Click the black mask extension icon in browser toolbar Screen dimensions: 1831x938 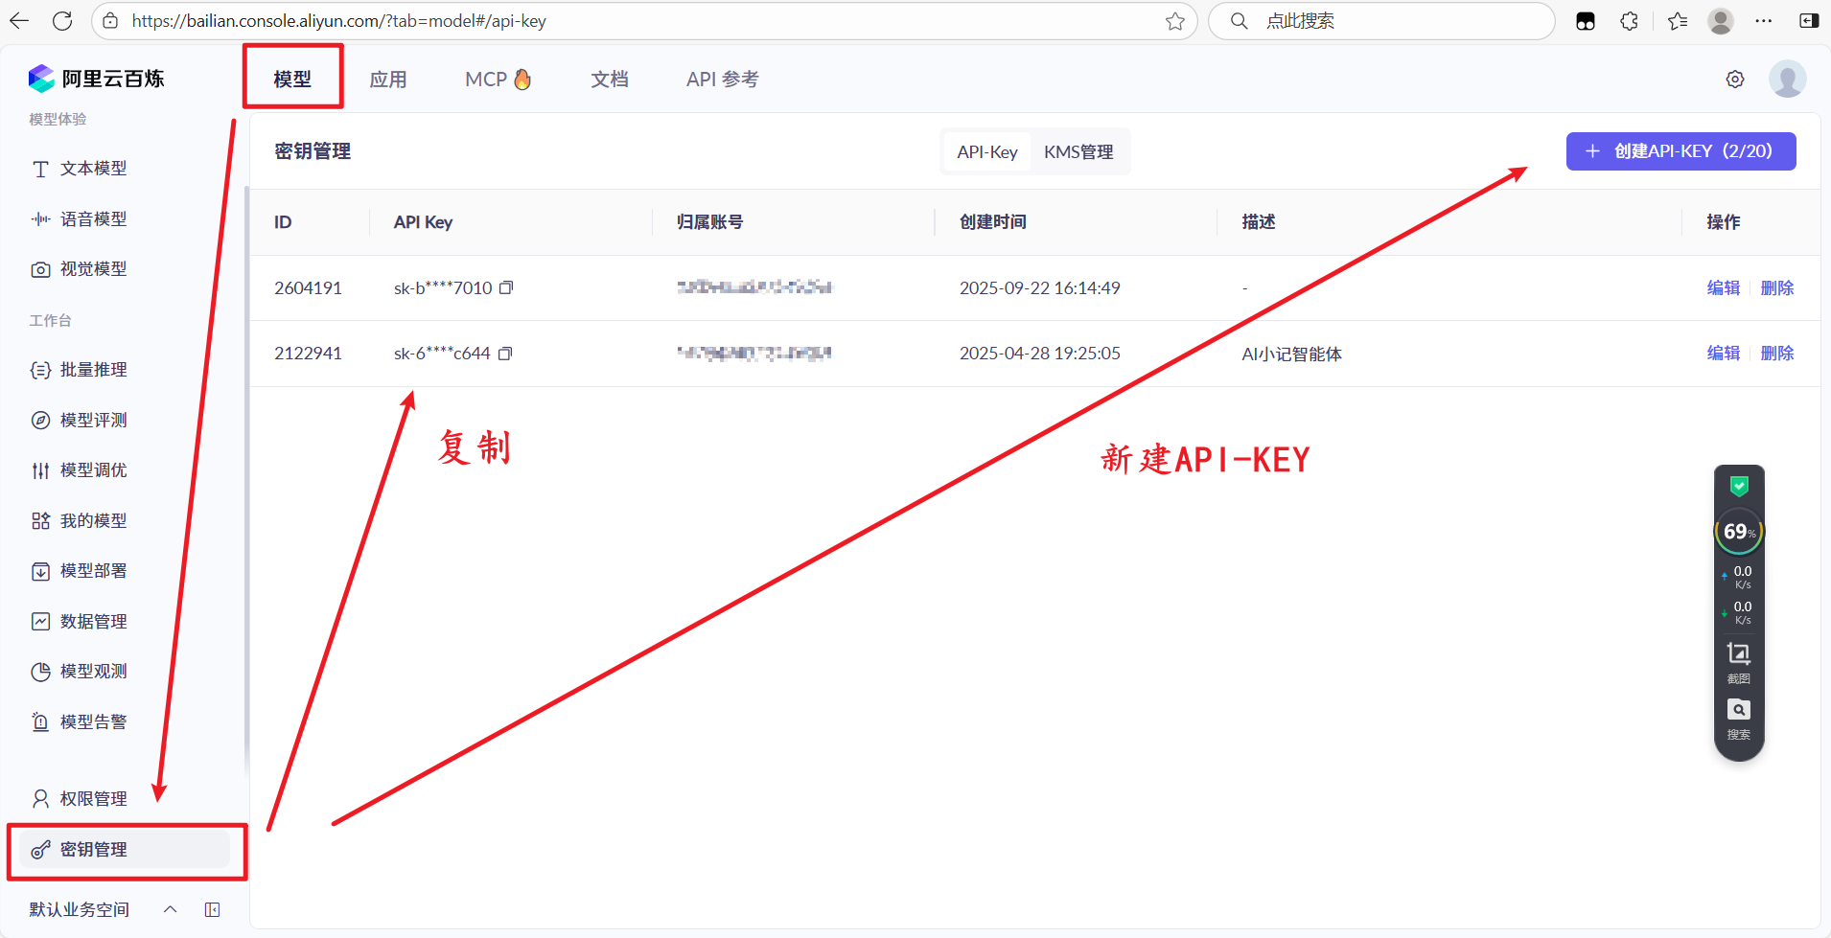point(1586,21)
